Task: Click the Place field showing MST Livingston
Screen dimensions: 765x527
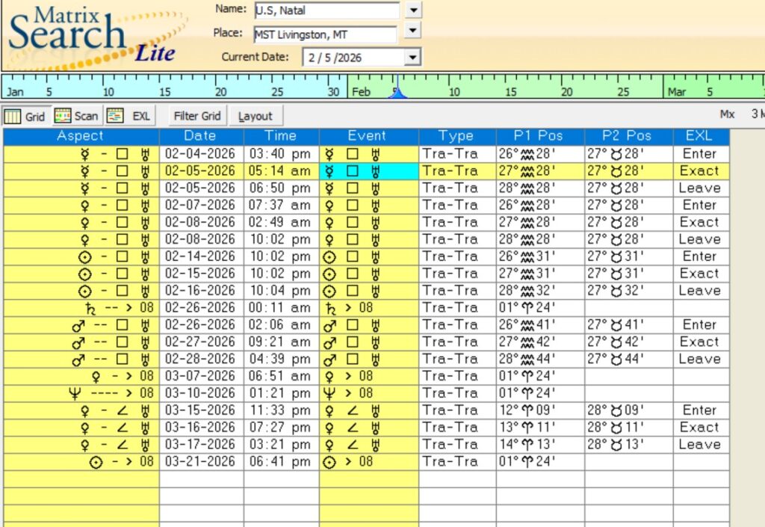Action: pos(324,34)
